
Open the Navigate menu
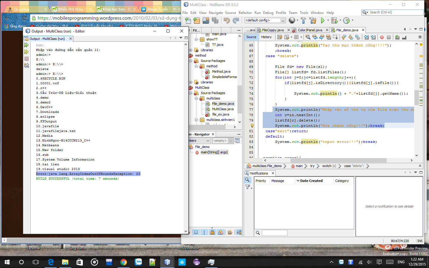[216, 13]
